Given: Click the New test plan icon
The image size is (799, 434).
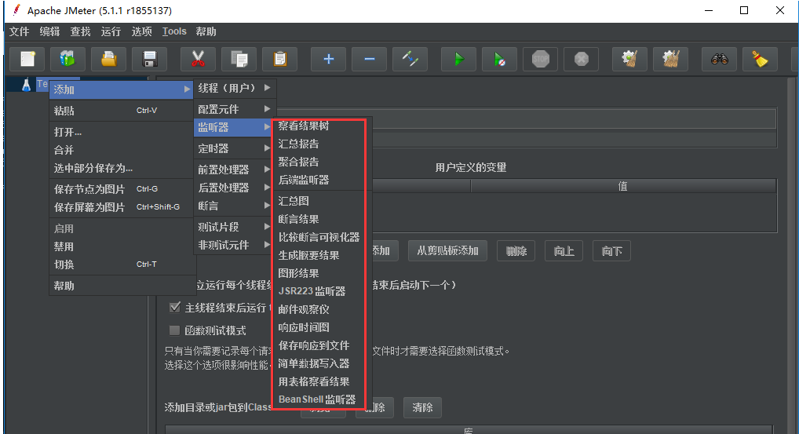Looking at the screenshot, I should [27, 59].
